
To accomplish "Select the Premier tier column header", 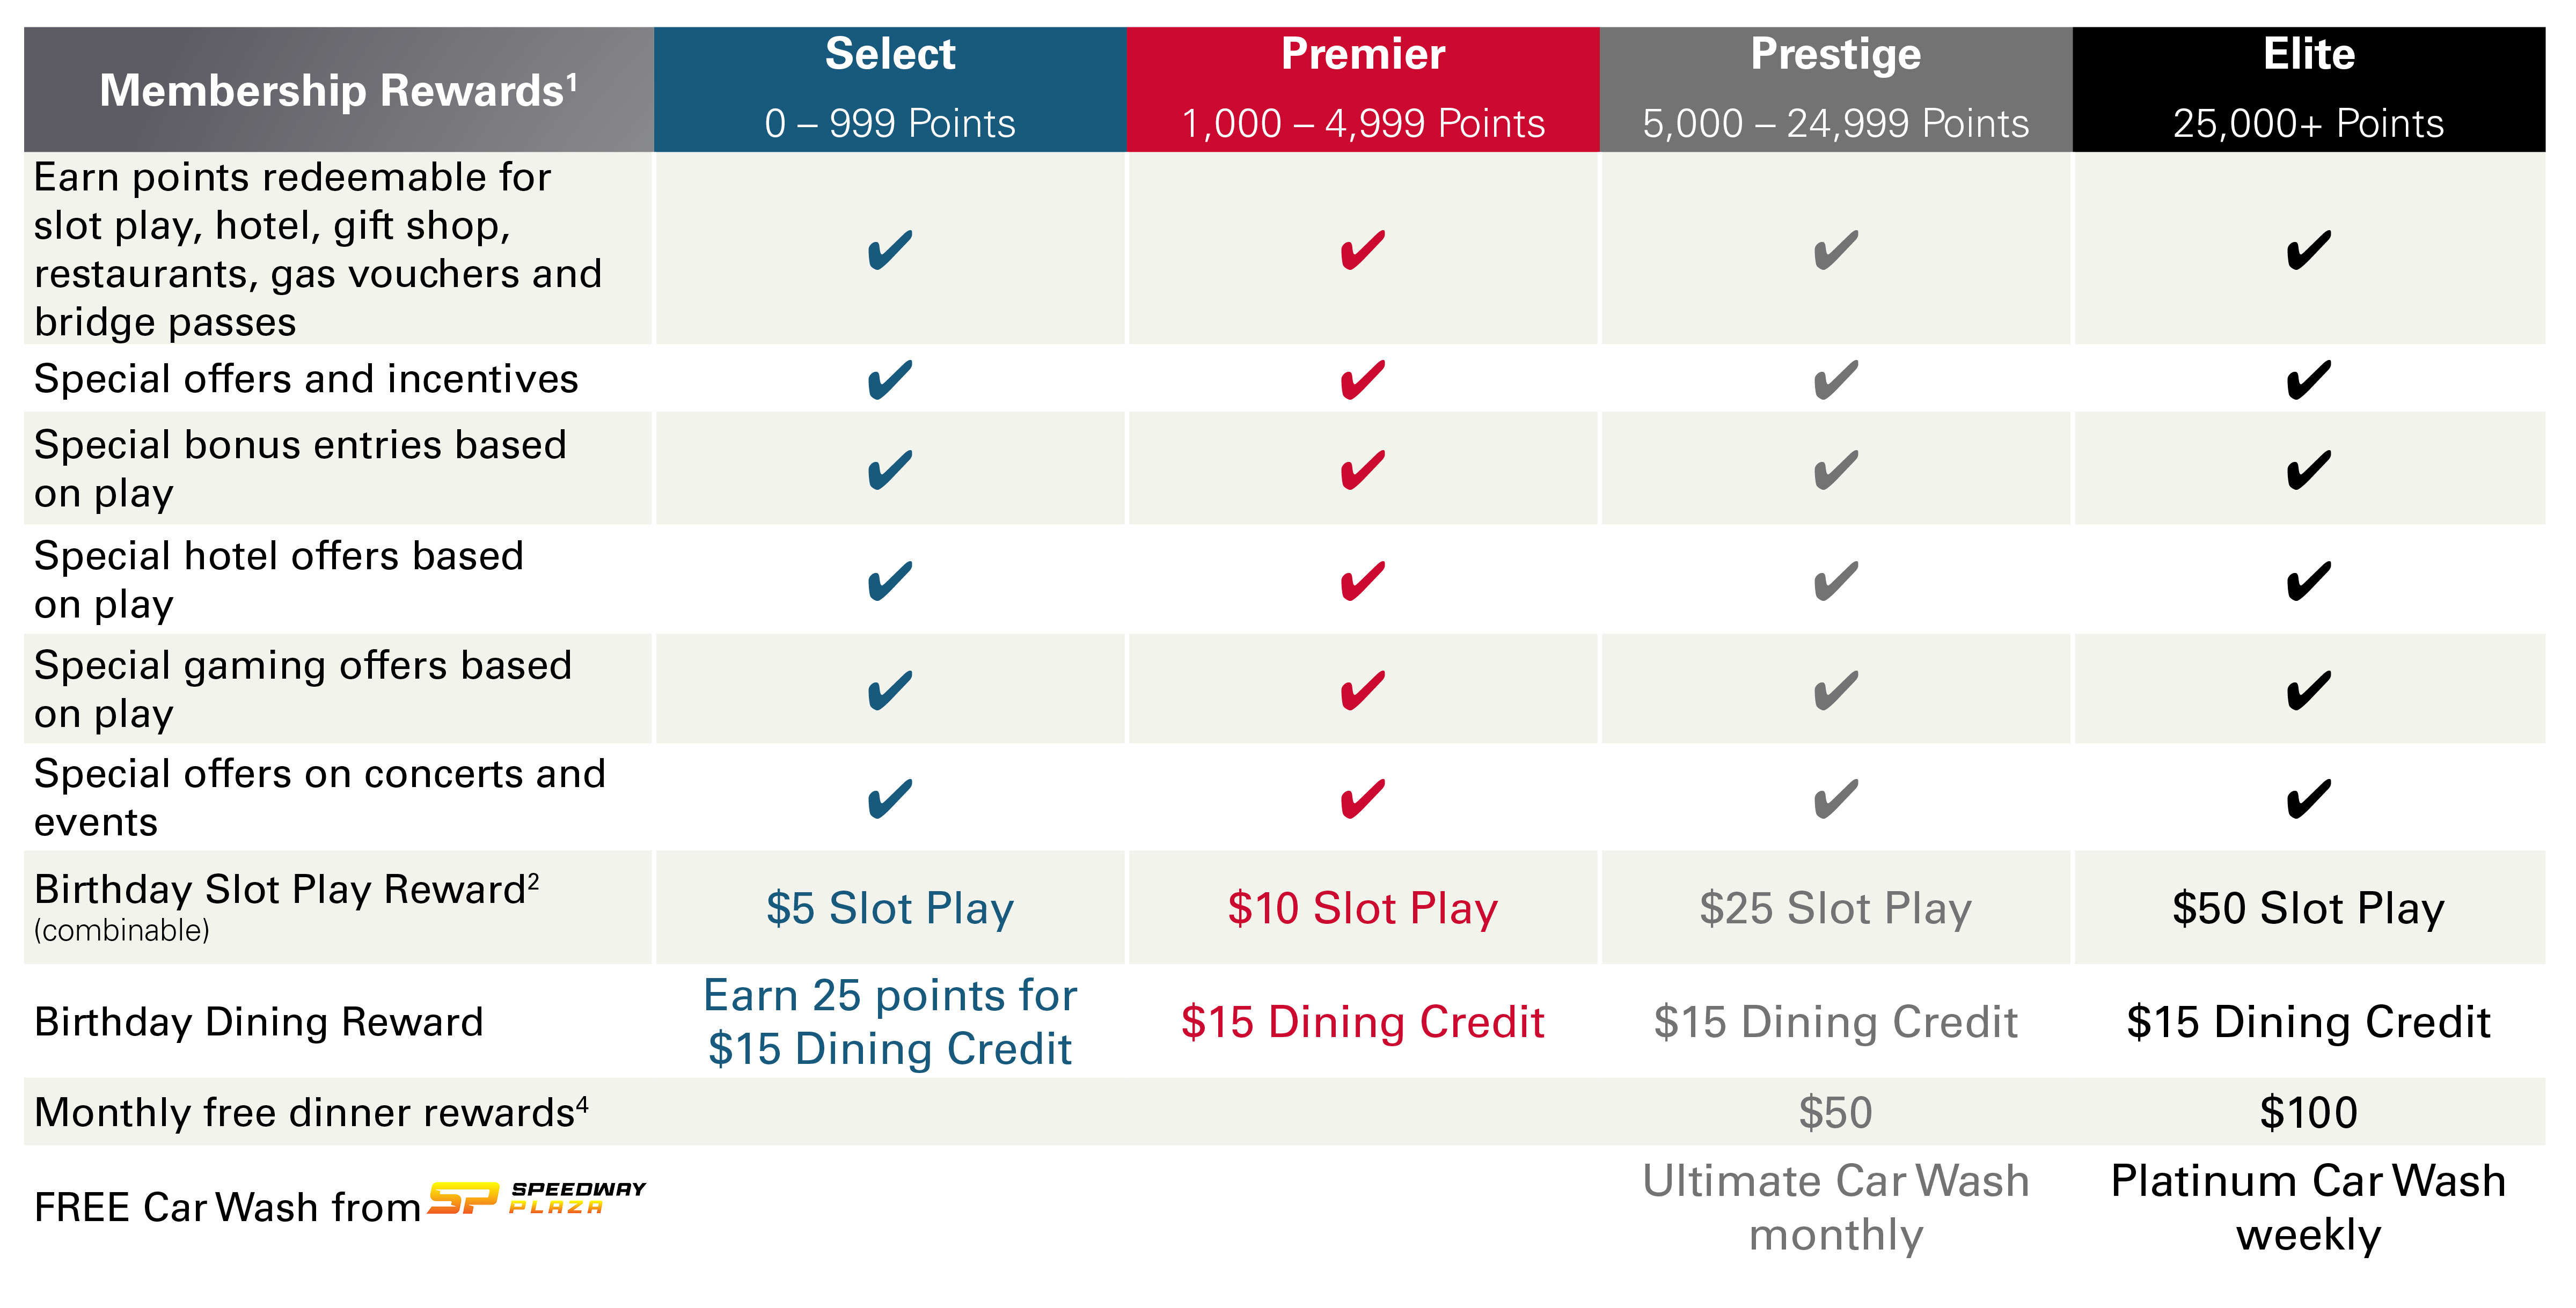I will (1363, 88).
